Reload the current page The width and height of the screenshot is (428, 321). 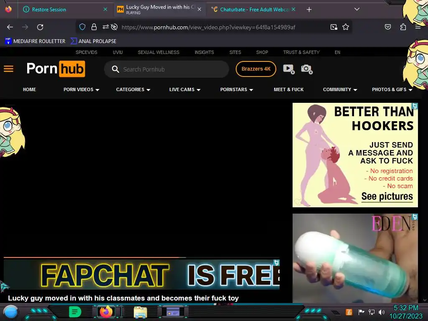point(40,27)
